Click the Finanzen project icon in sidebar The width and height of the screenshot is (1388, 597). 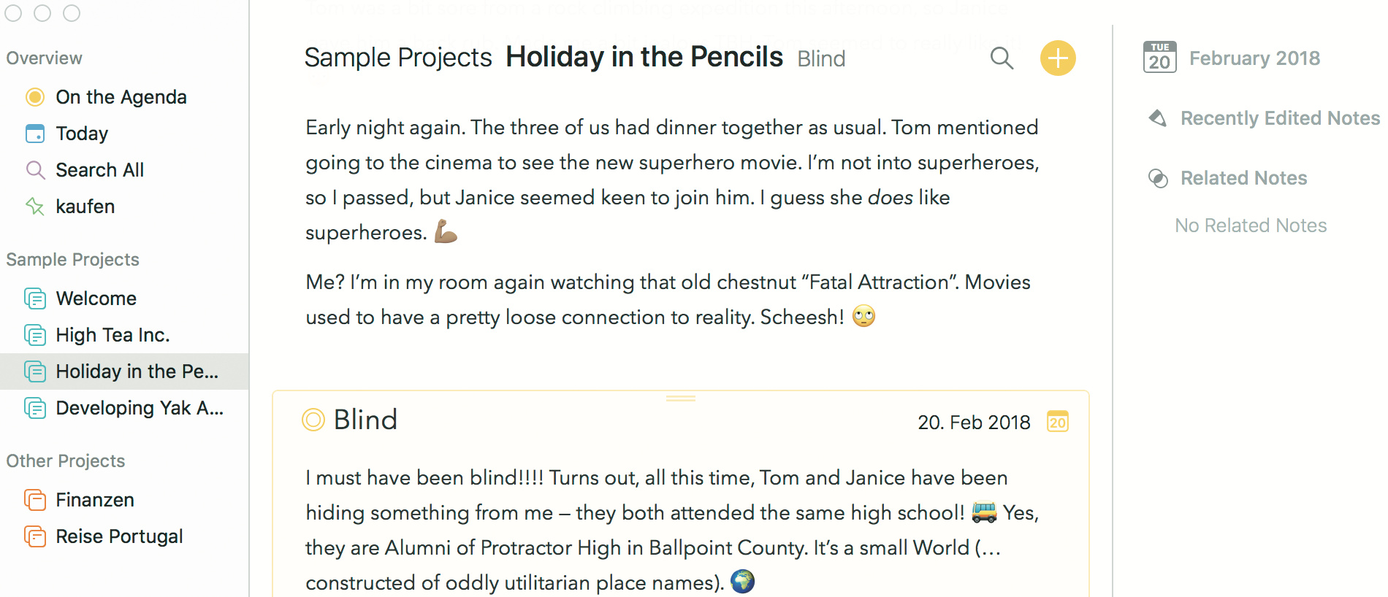pos(35,500)
